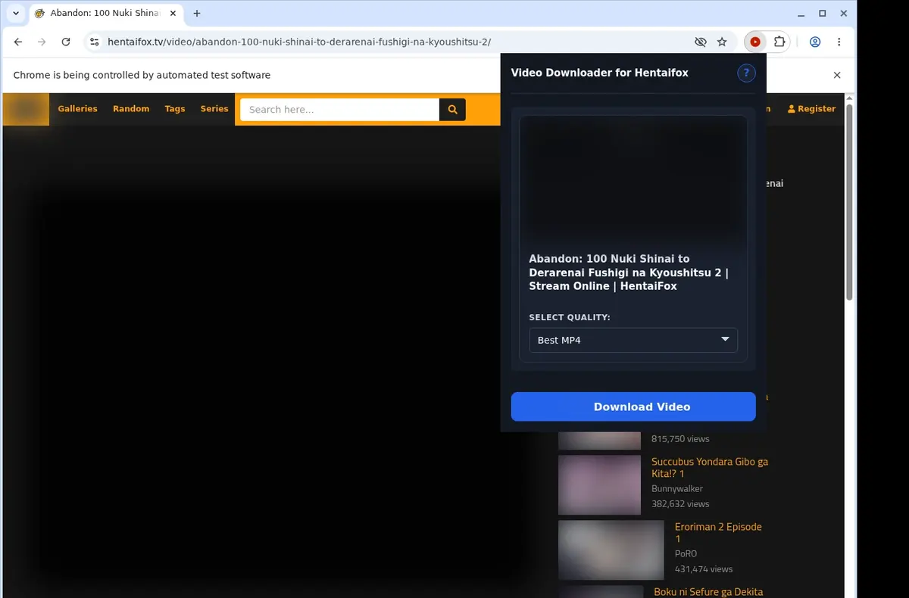Image resolution: width=909 pixels, height=598 pixels.
Task: Open the Register link
Action: [x=812, y=109]
